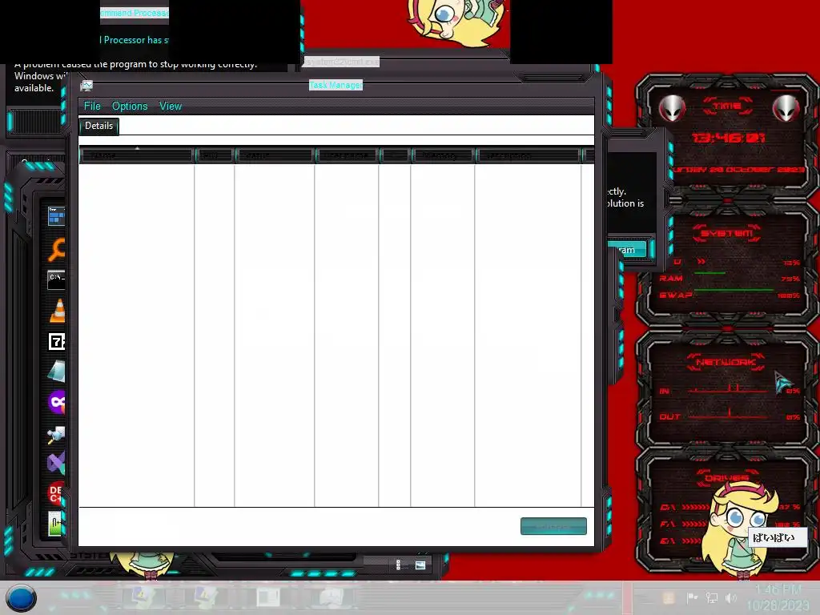
Task: Sort by the User name column header
Action: pyautogui.click(x=347, y=155)
